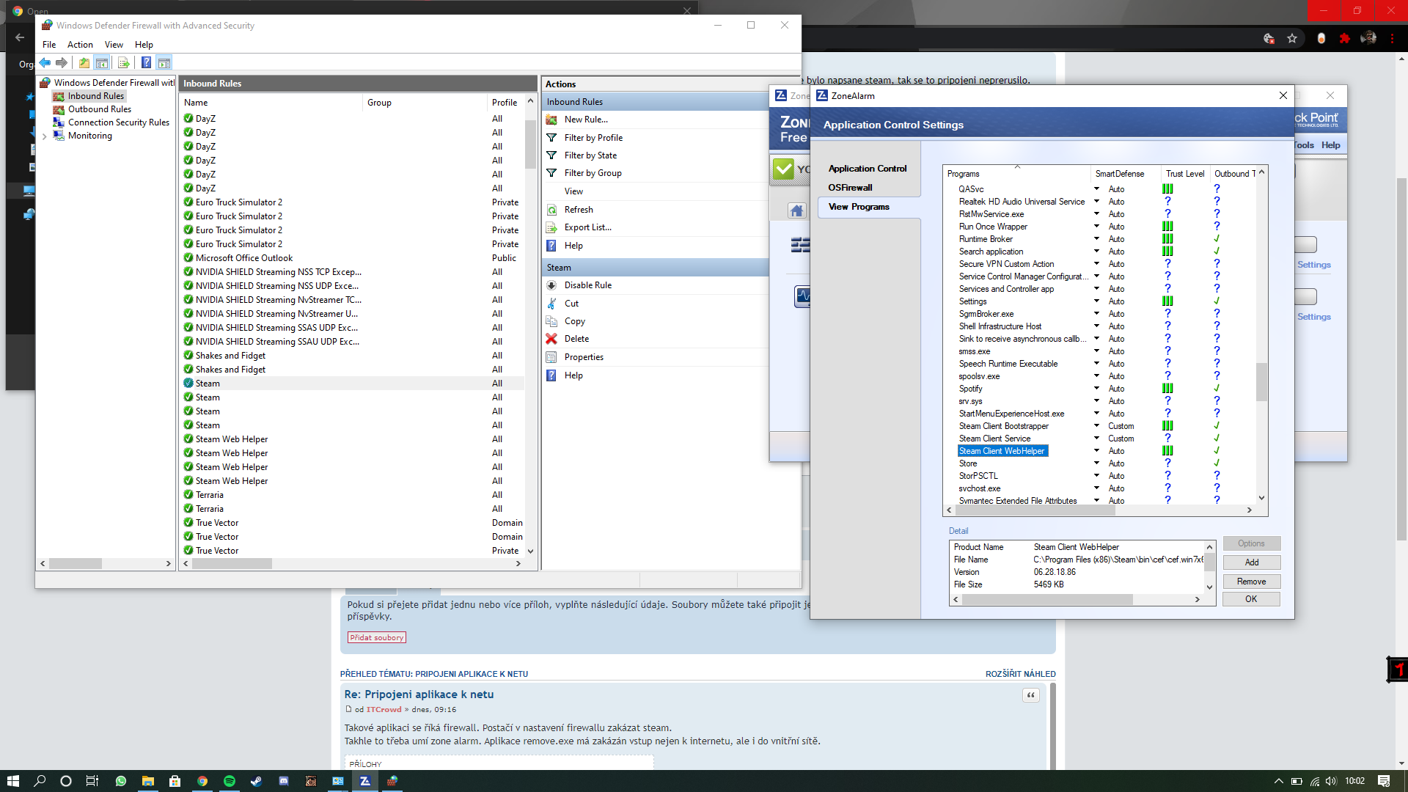Select OSFirewall in ZoneAlarm sidebar
Screen dimensions: 1408x792
pyautogui.click(x=850, y=188)
